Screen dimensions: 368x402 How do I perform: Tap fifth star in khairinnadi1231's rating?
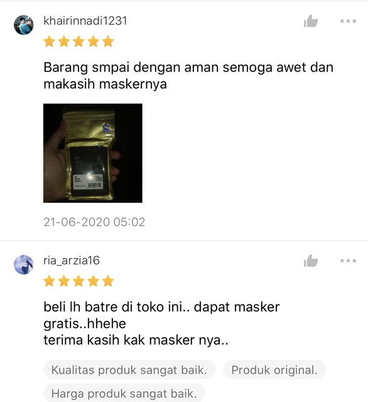(x=108, y=41)
